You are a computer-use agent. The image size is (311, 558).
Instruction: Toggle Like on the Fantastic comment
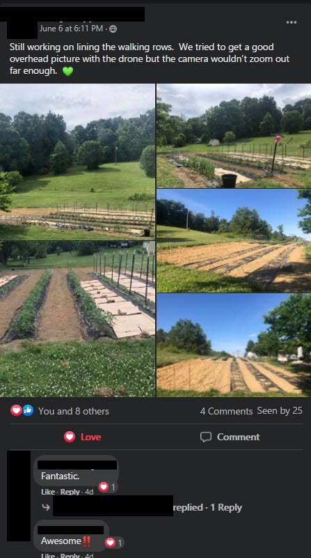48,491
